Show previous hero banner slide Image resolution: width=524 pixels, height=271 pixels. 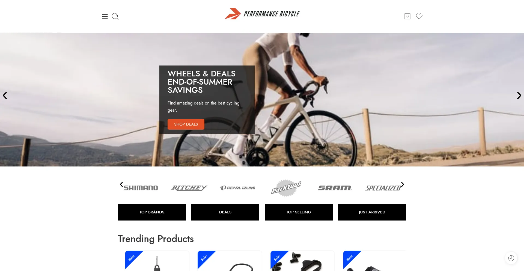pyautogui.click(x=5, y=96)
